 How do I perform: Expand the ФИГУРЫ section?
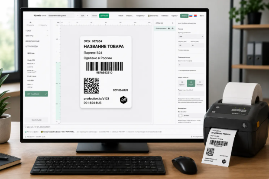pyautogui.click(x=36, y=36)
